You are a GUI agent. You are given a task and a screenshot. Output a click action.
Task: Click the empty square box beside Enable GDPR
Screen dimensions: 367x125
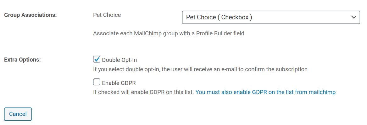pyautogui.click(x=97, y=82)
